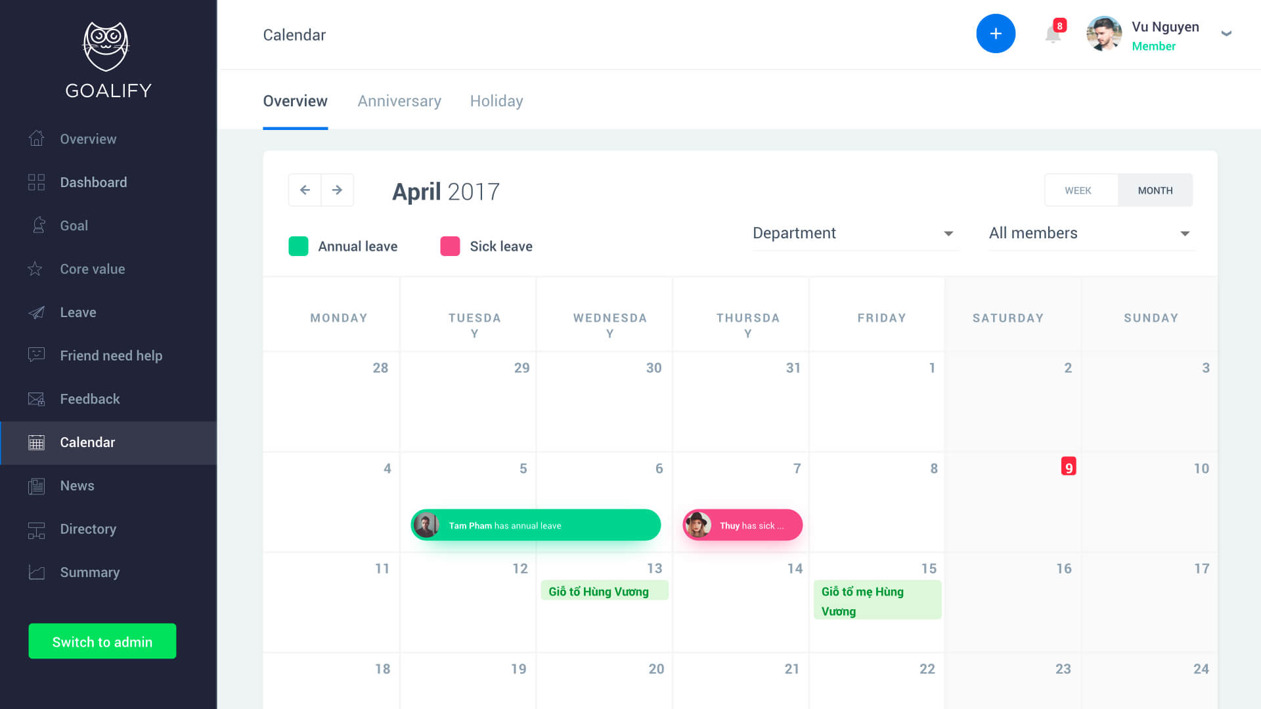The image size is (1261, 709).
Task: Expand the Vu Nguyen profile chevron
Action: coord(1226,33)
